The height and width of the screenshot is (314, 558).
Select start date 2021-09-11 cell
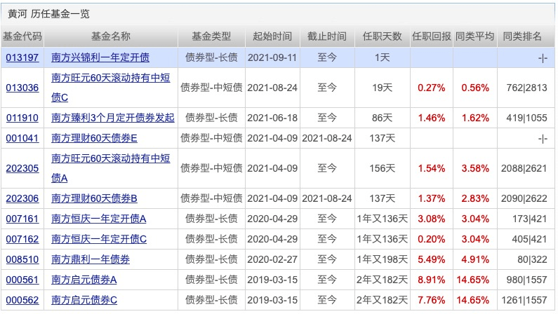(272, 57)
